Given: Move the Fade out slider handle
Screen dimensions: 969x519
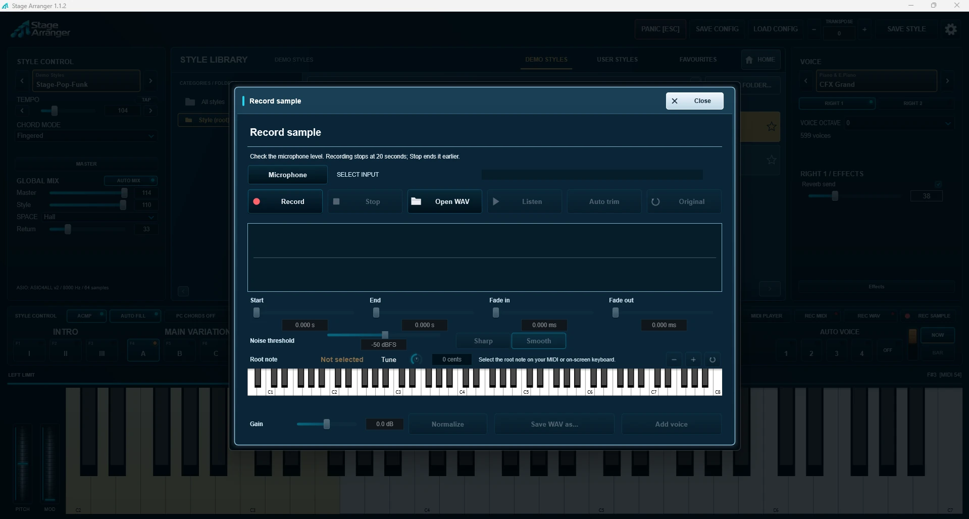Looking at the screenshot, I should coord(616,313).
